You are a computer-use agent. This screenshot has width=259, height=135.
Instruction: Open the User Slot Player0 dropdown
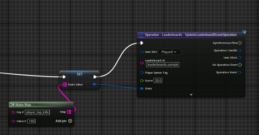click(x=170, y=52)
